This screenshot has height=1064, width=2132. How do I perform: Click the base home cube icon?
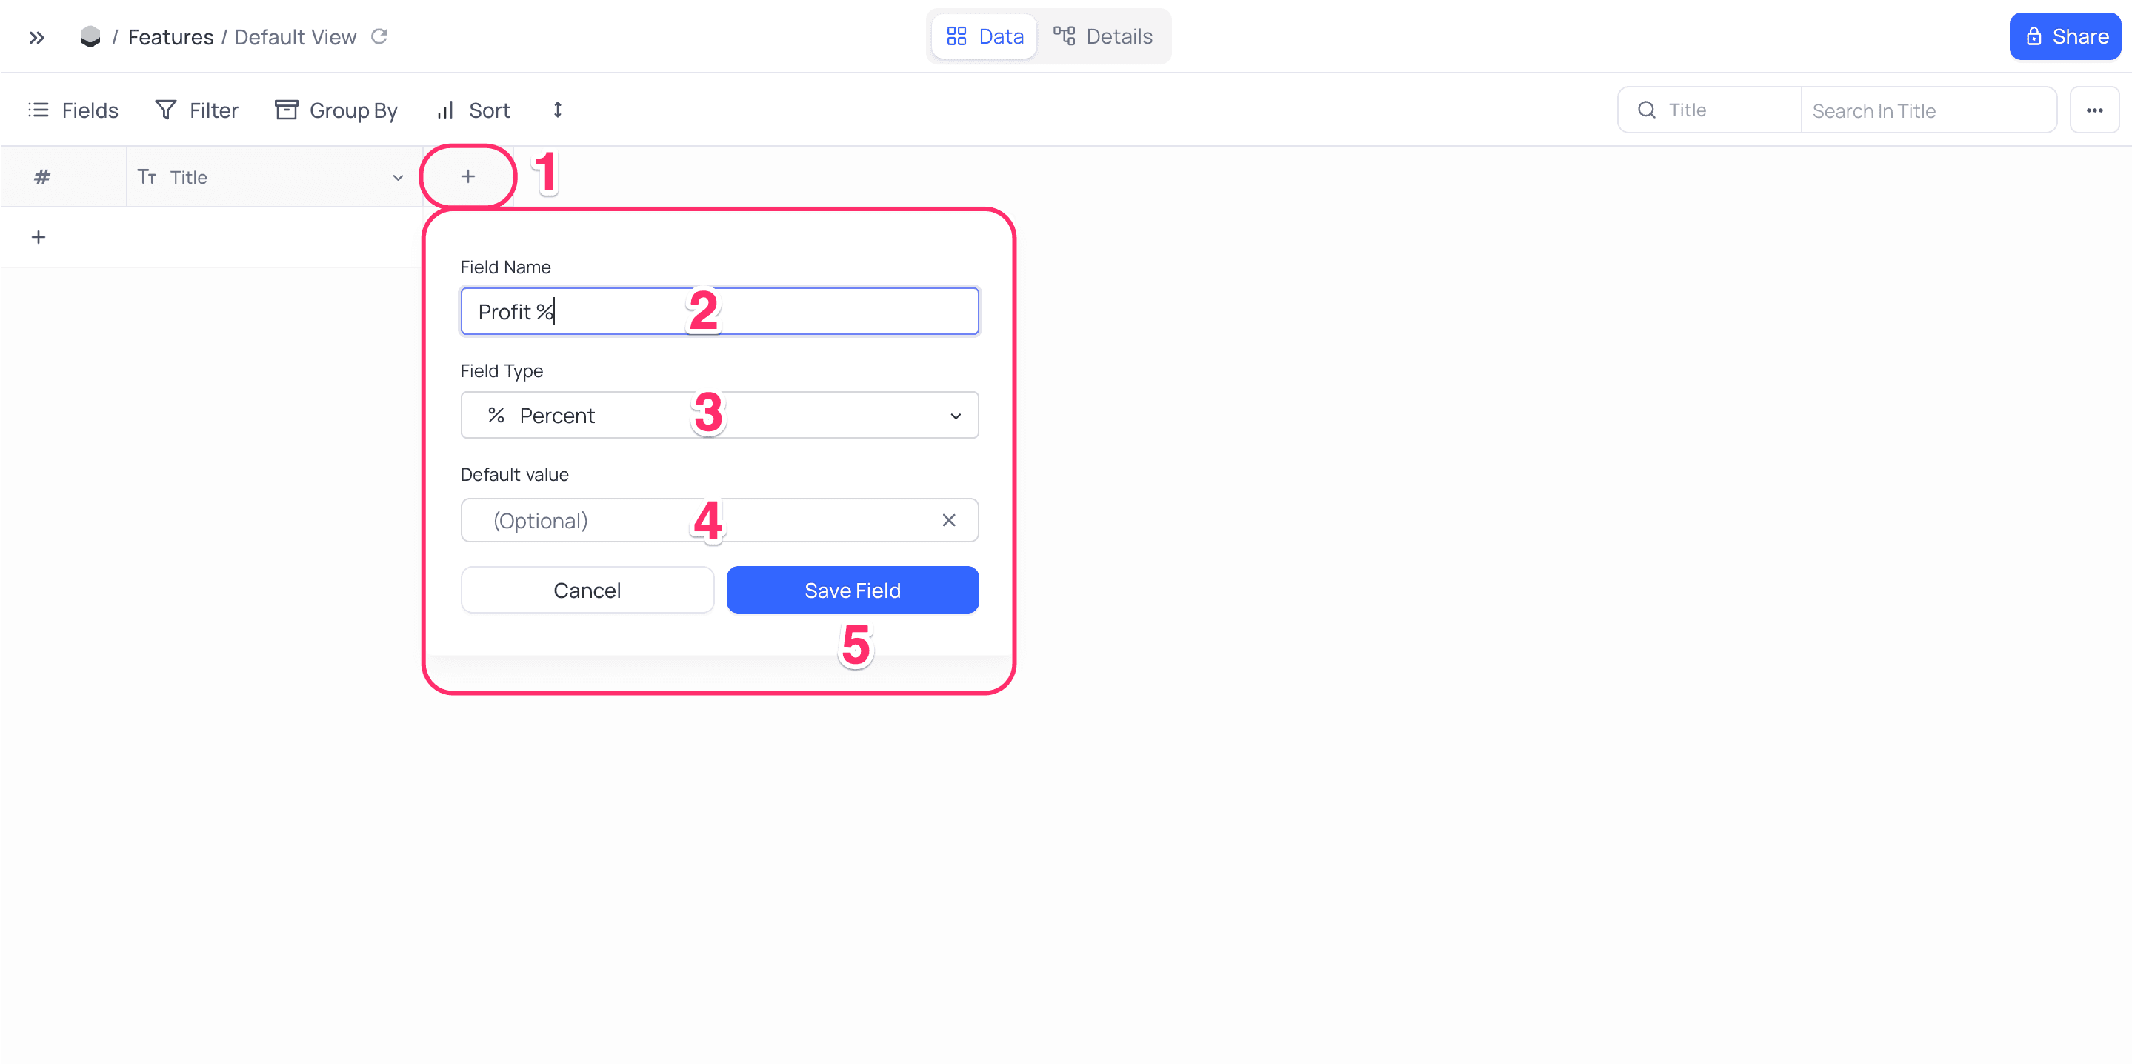[x=90, y=36]
